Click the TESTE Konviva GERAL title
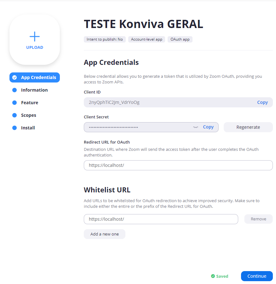Viewport: 276px width, 284px height. coord(144,24)
